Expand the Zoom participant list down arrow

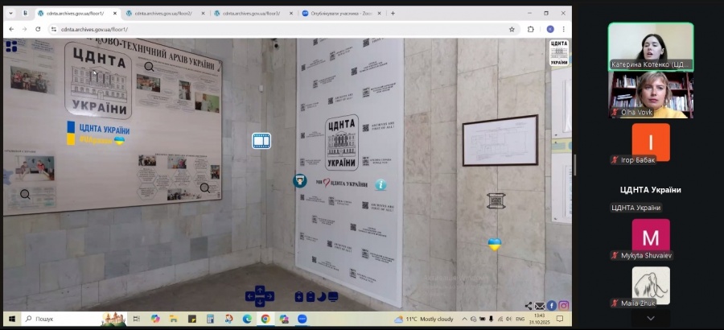pos(650,319)
